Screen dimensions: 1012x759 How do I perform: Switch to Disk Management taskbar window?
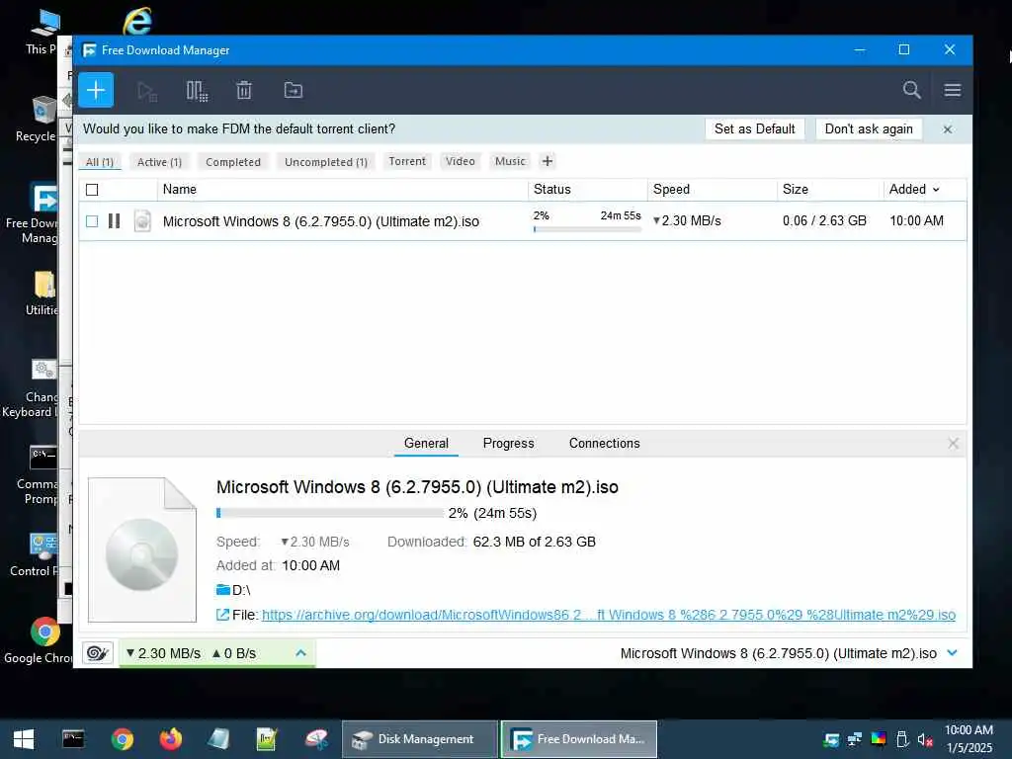click(419, 739)
